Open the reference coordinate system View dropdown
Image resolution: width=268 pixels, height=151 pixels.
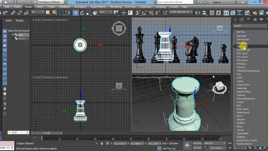pyautogui.click(x=106, y=12)
